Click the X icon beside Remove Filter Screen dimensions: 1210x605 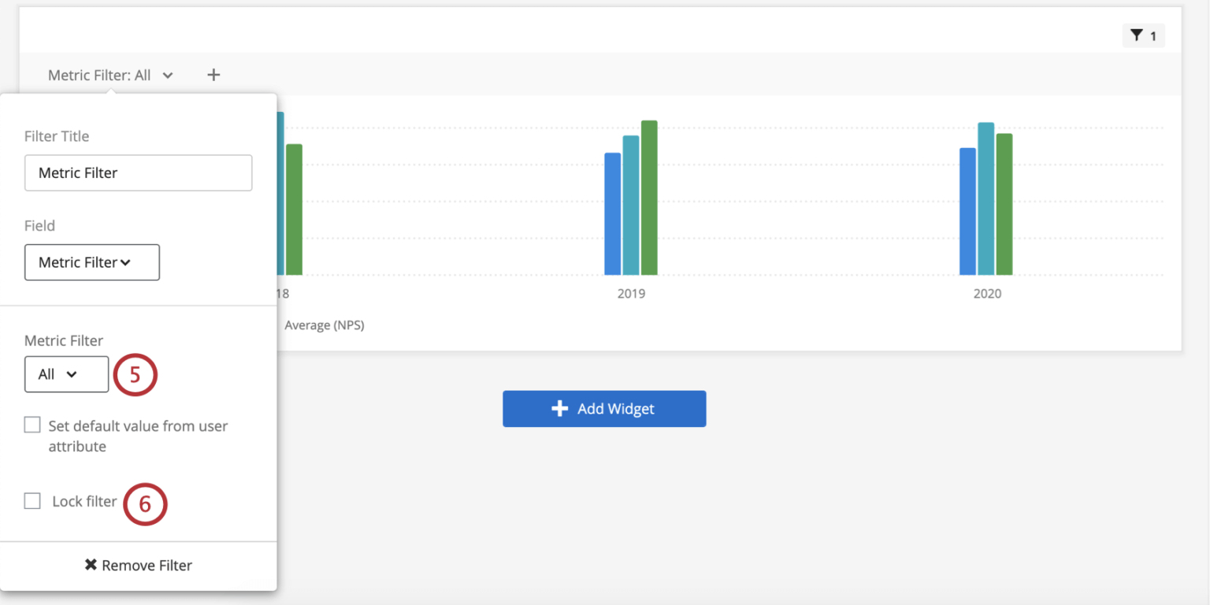(x=90, y=565)
